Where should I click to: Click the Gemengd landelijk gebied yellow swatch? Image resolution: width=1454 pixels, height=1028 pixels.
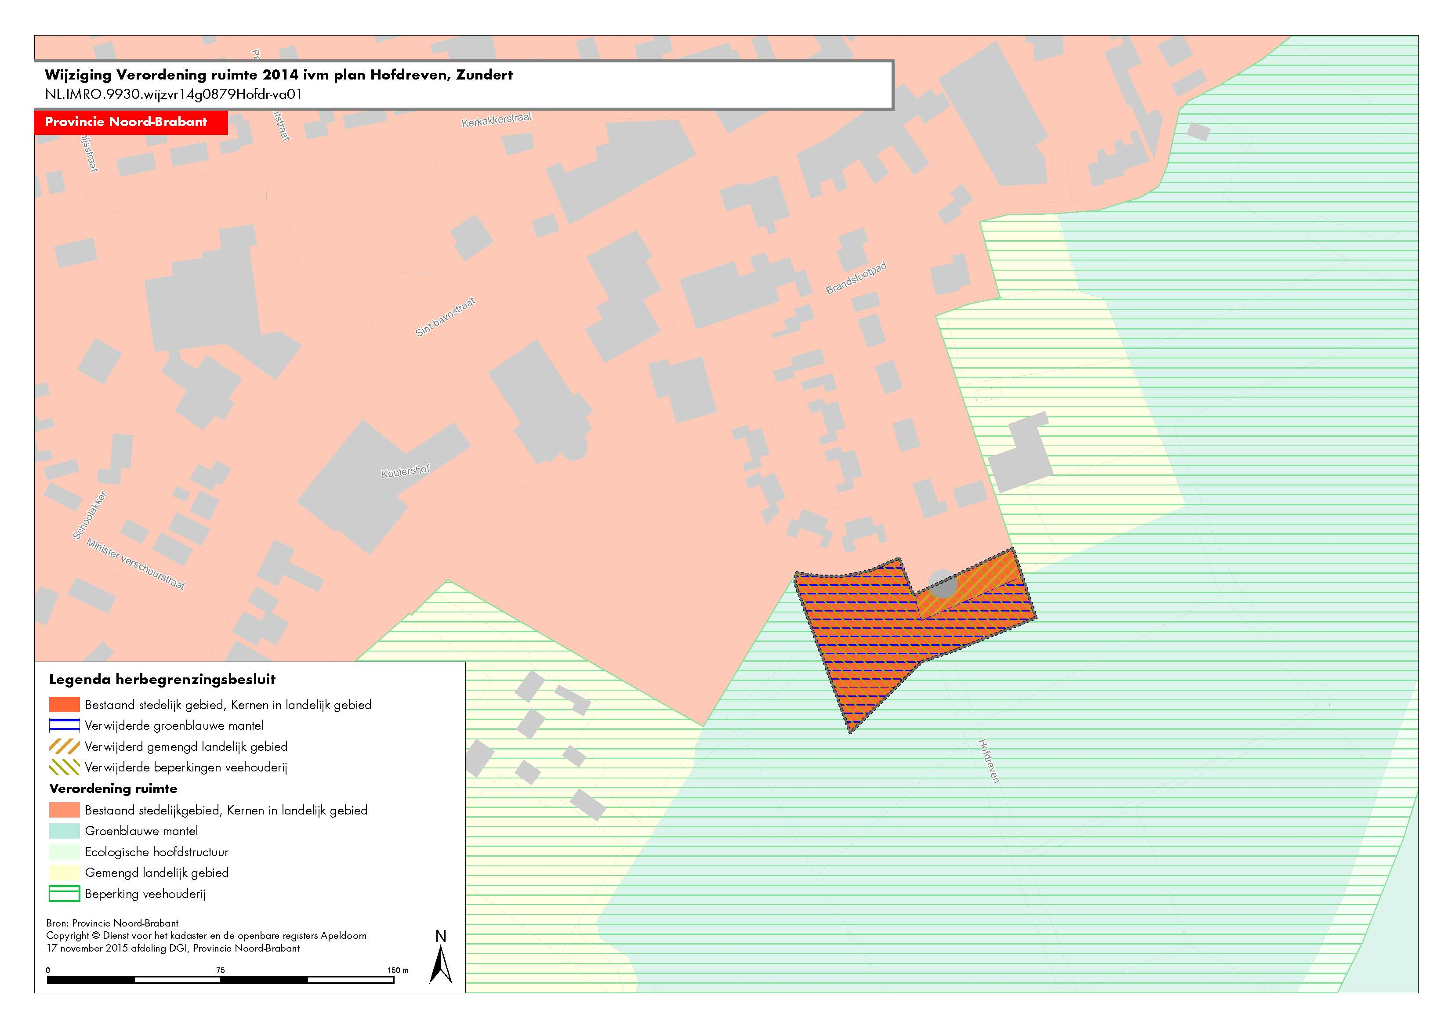(65, 873)
